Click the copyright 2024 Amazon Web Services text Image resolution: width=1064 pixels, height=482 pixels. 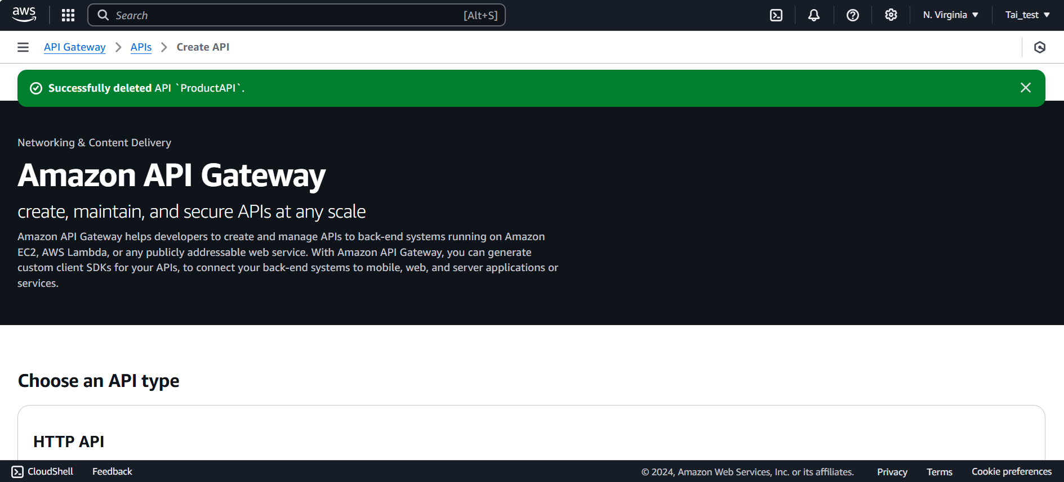click(x=747, y=472)
